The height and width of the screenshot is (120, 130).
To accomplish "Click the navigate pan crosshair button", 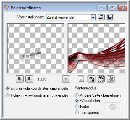I will coord(66,79).
